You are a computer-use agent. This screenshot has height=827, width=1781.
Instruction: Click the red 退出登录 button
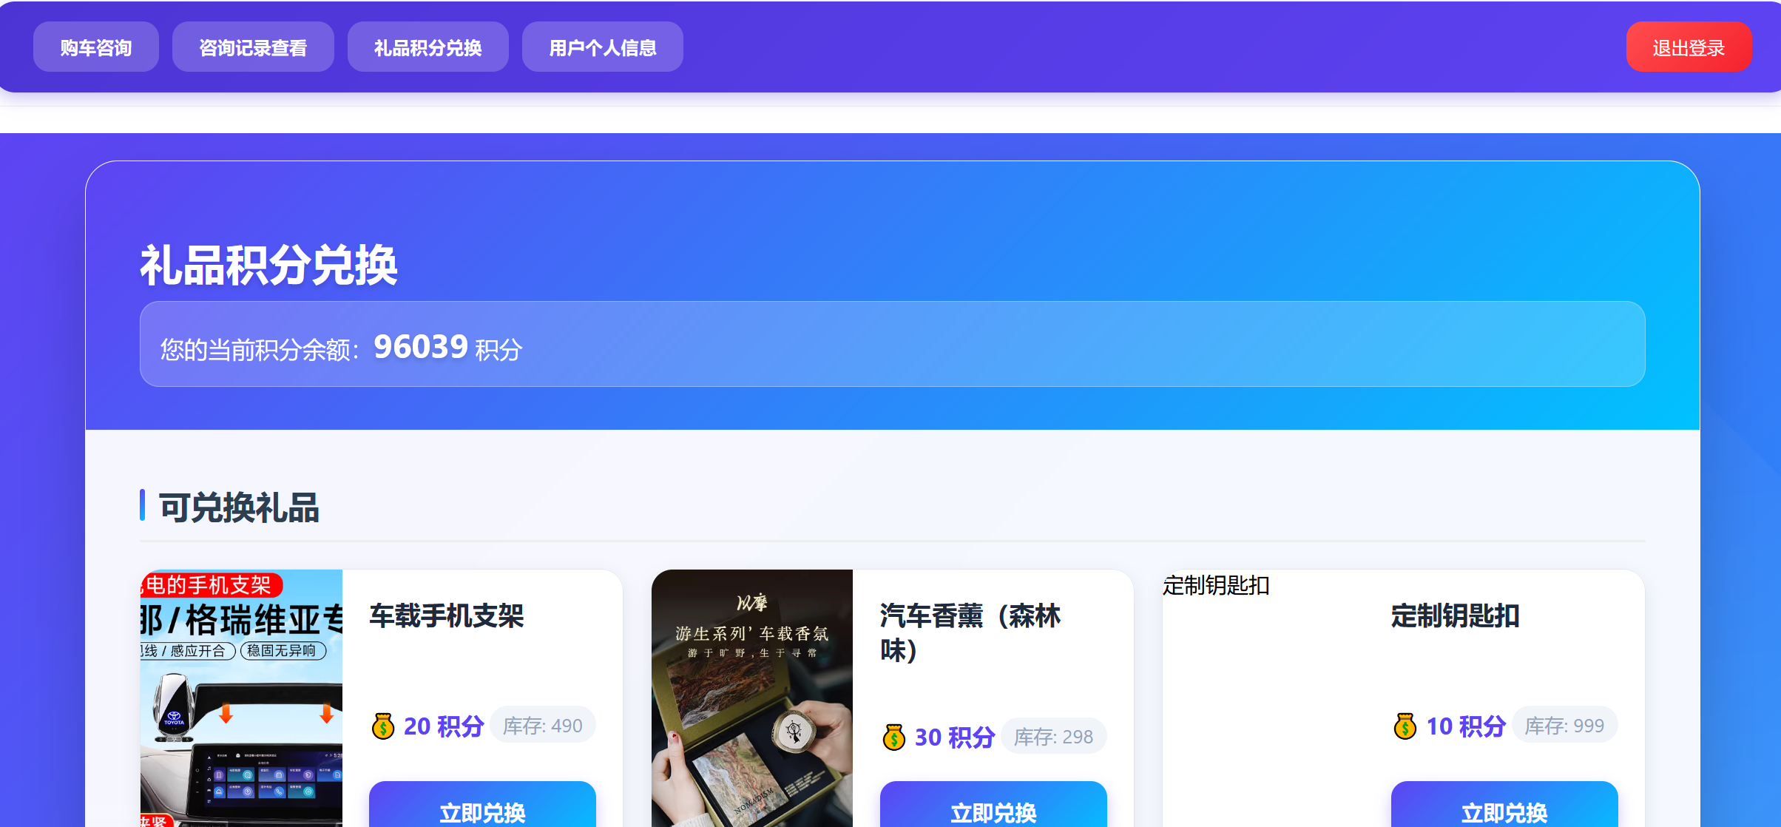point(1689,47)
